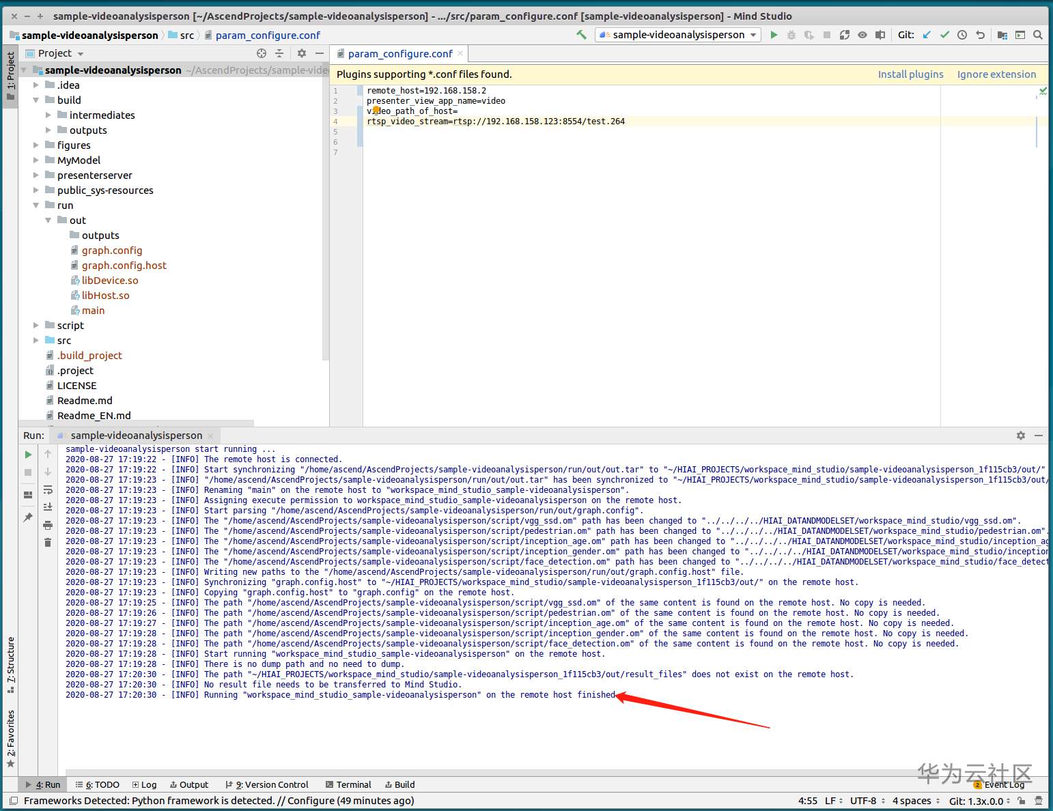Run sample-videoanalysisperson with the green play icon
Image resolution: width=1053 pixels, height=811 pixels.
(774, 35)
